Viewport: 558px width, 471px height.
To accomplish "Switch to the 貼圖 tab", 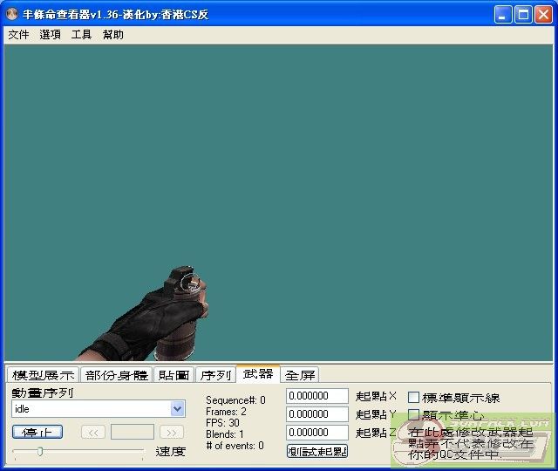I will point(174,375).
